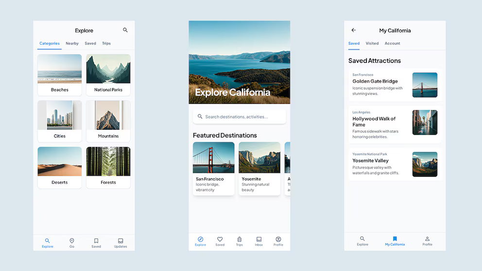Open the Golden Gate Bridge saved attraction
The width and height of the screenshot is (482, 271).
395,85
